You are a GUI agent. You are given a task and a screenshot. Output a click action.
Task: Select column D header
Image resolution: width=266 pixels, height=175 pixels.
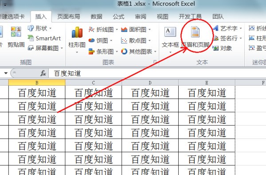coord(150,83)
